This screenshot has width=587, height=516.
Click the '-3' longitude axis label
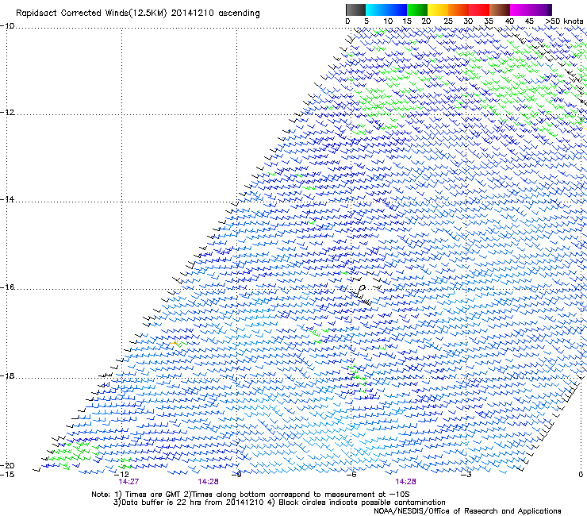pyautogui.click(x=466, y=475)
